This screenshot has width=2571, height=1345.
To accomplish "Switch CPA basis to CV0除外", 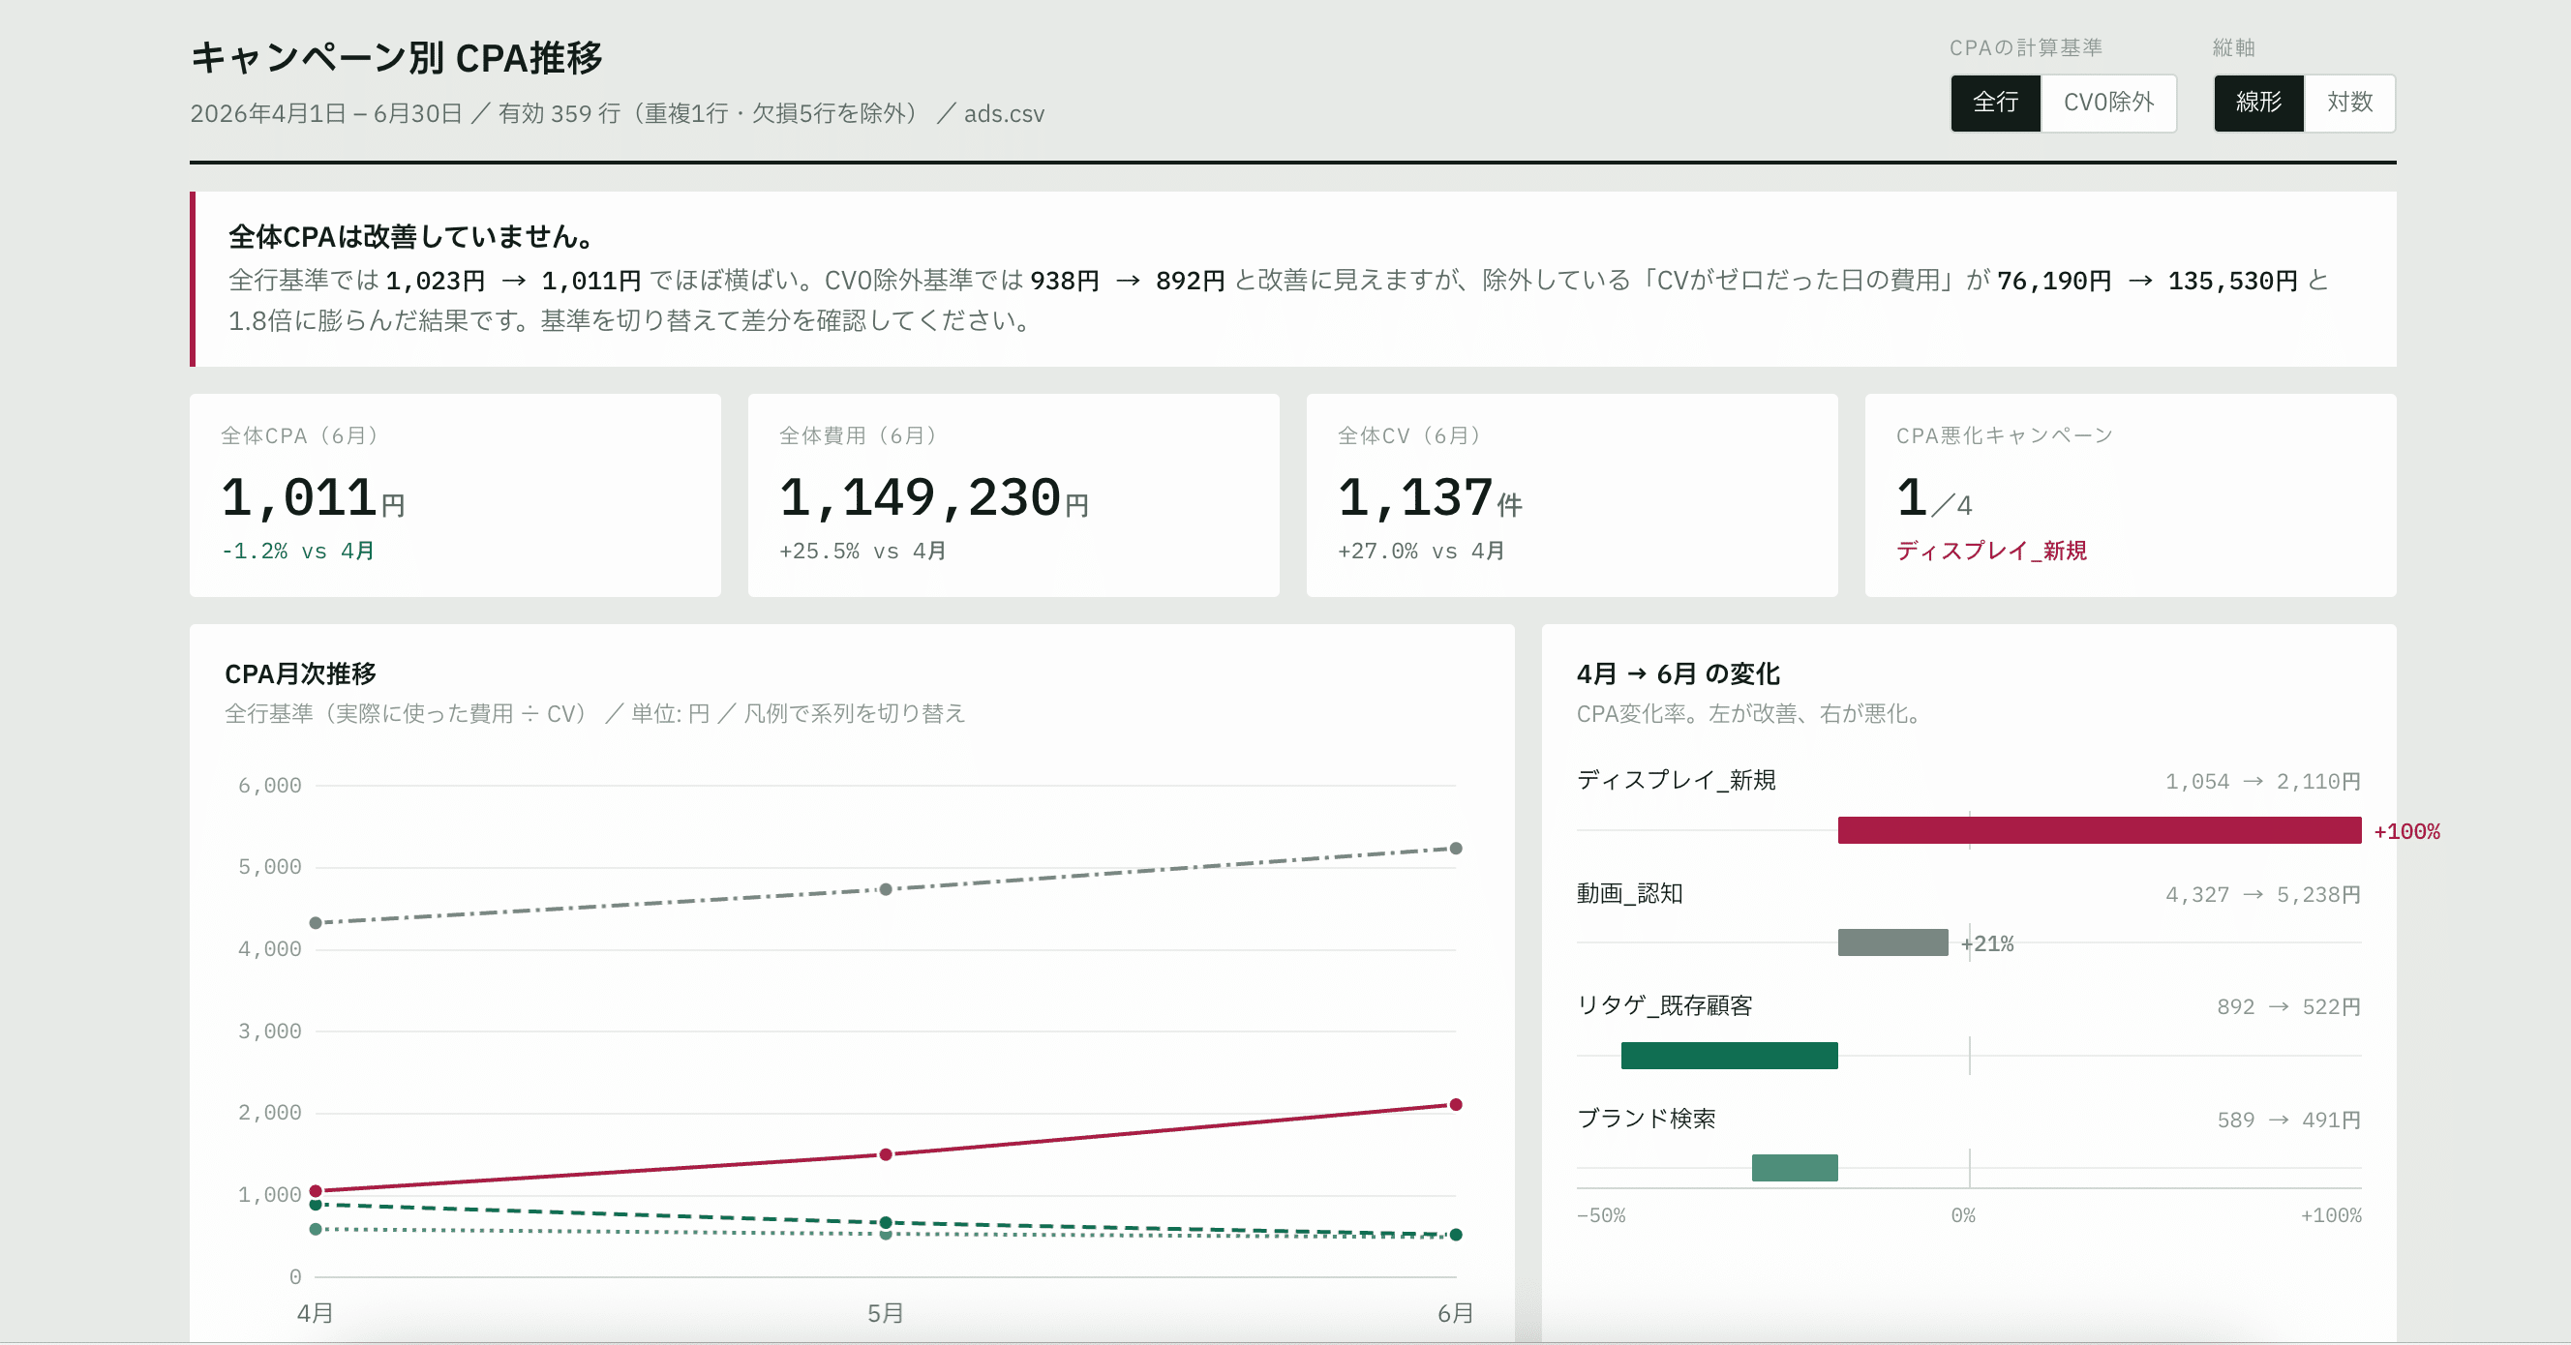I will (x=2108, y=103).
